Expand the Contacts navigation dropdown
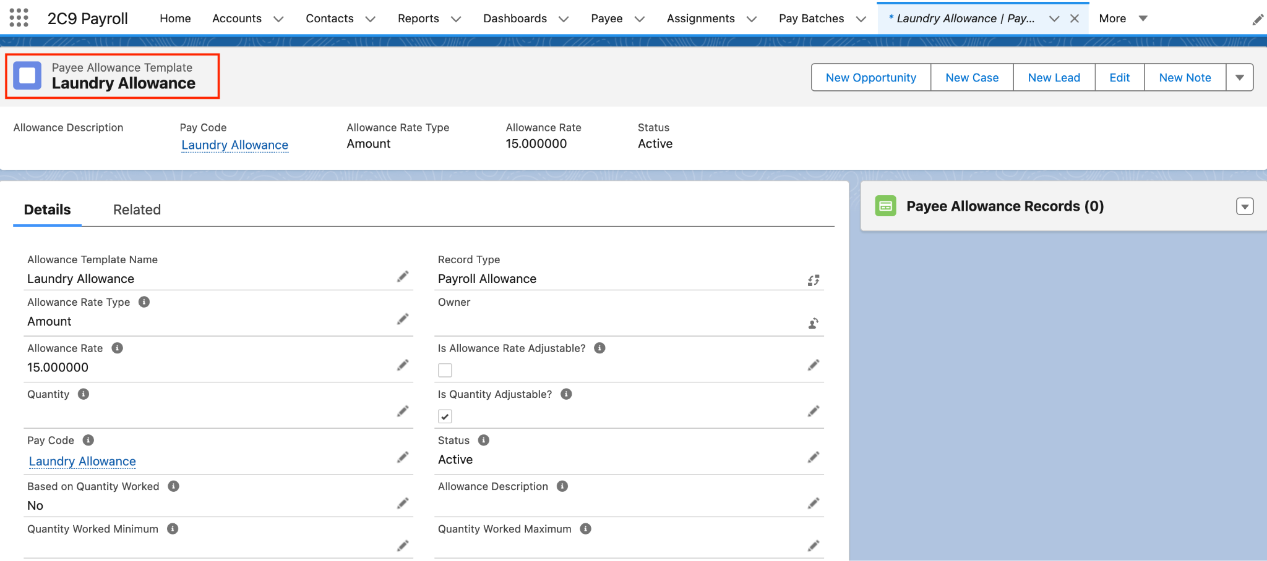The width and height of the screenshot is (1267, 561). [x=371, y=19]
